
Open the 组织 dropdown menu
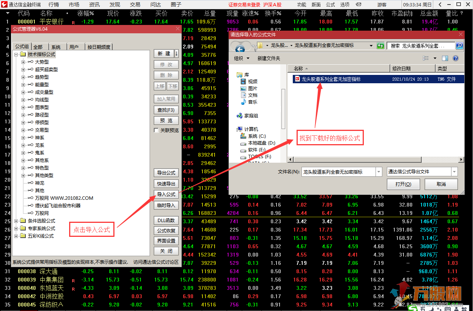tap(242, 58)
